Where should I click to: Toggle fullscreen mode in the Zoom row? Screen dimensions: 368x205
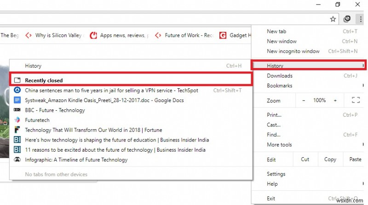[x=356, y=100]
